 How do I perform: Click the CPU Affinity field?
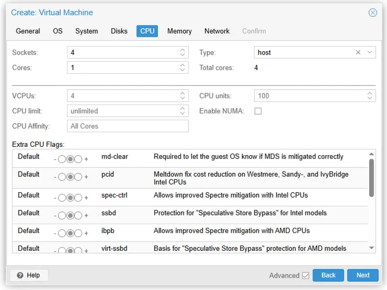pos(128,126)
